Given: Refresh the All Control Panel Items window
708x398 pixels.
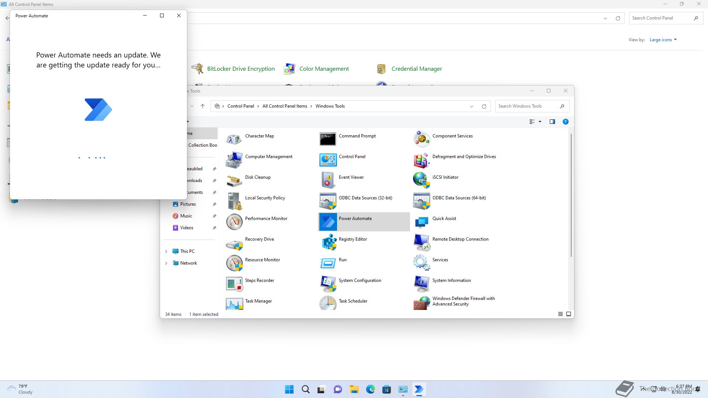Looking at the screenshot, I should [618, 18].
